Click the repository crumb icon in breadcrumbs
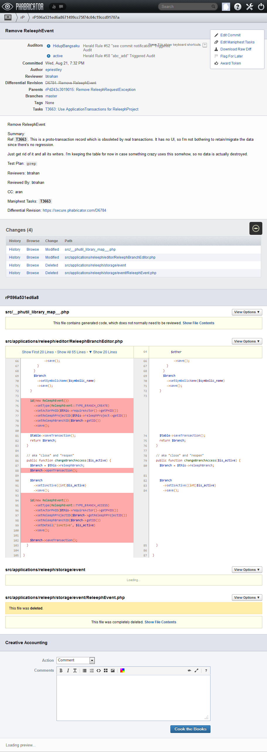Image resolution: width=267 pixels, height=752 pixels. (8, 17)
